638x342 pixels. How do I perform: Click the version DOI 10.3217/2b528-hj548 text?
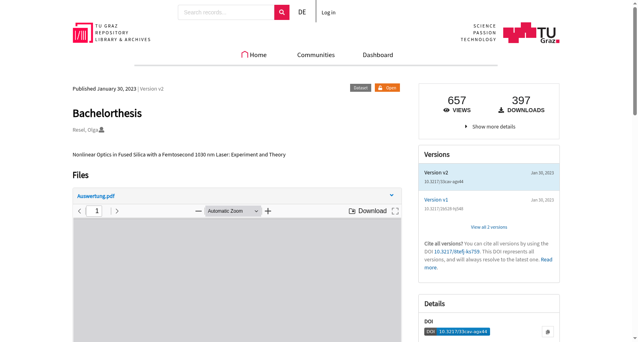click(444, 209)
